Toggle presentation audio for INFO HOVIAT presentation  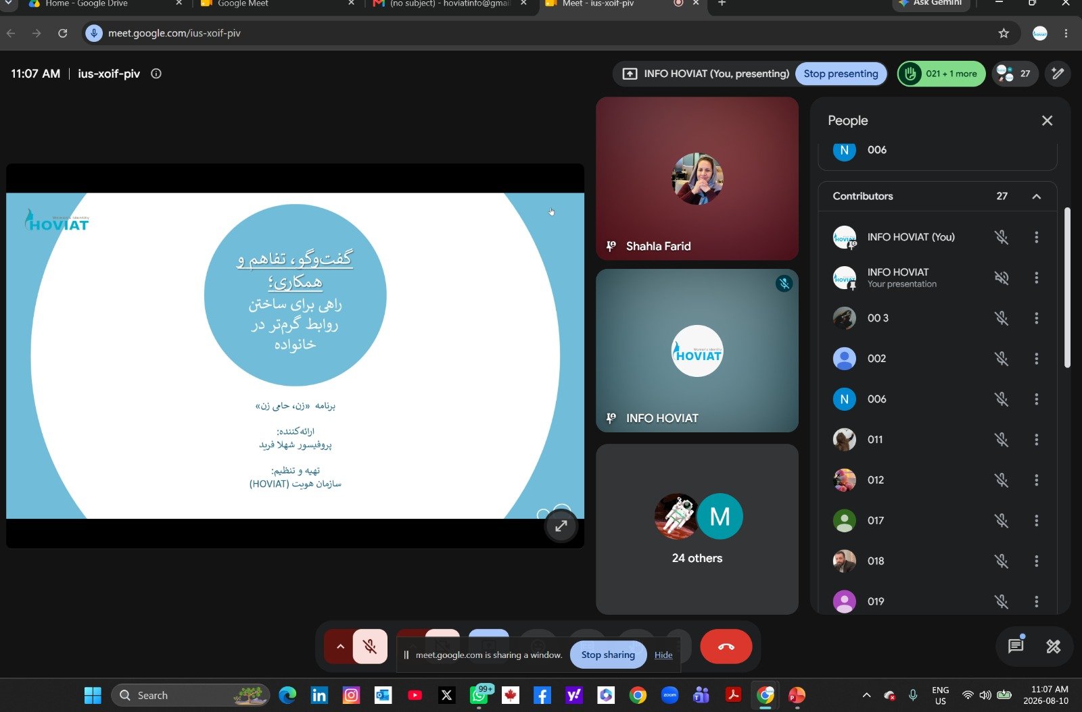(x=1002, y=278)
